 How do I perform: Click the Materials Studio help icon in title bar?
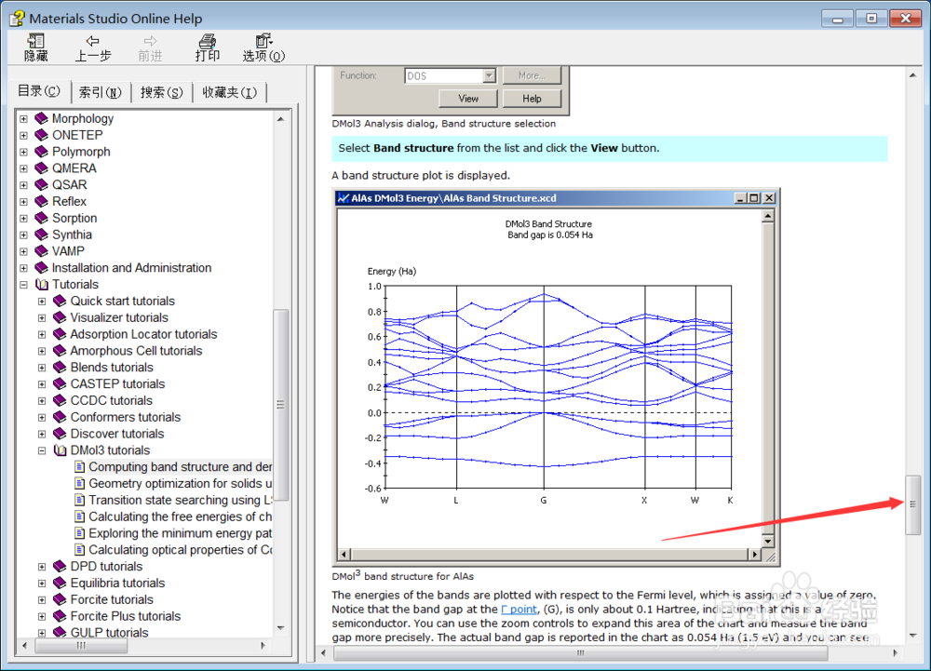(x=17, y=19)
